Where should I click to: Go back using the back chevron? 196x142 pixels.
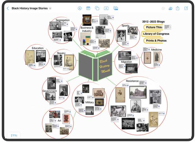[x=8, y=8]
